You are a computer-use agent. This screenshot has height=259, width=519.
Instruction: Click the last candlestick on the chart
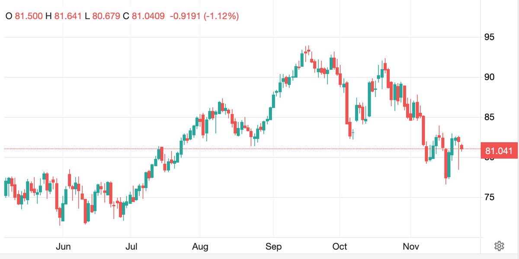462,147
